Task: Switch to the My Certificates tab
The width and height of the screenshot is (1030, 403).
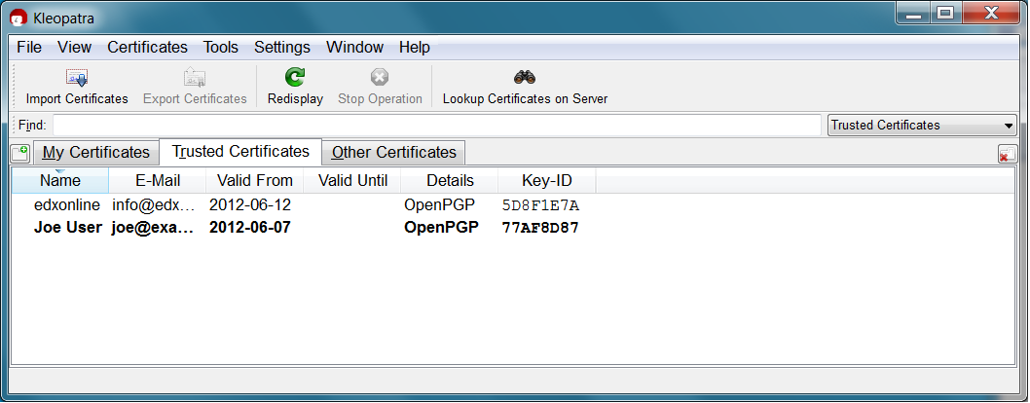Action: (x=96, y=152)
